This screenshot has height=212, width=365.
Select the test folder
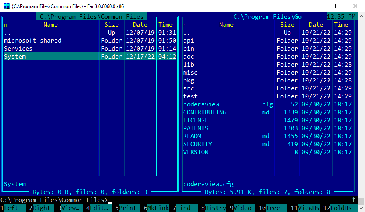pyautogui.click(x=267, y=96)
